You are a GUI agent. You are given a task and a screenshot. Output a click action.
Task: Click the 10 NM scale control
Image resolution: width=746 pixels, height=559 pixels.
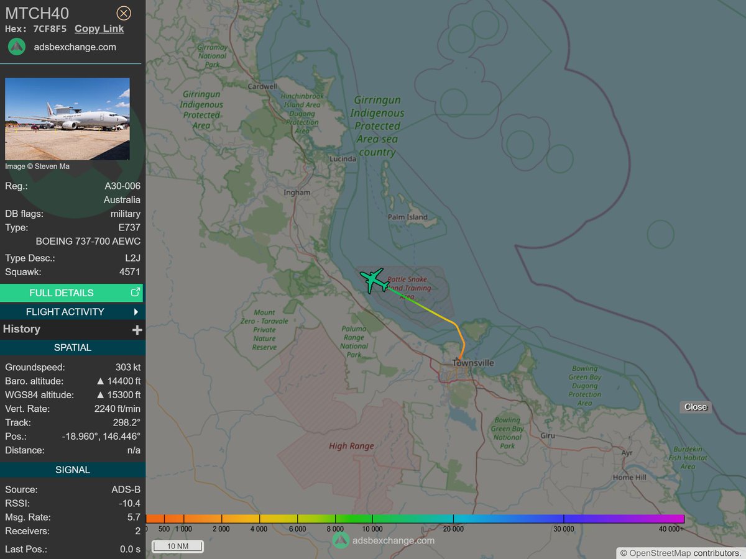pyautogui.click(x=177, y=546)
